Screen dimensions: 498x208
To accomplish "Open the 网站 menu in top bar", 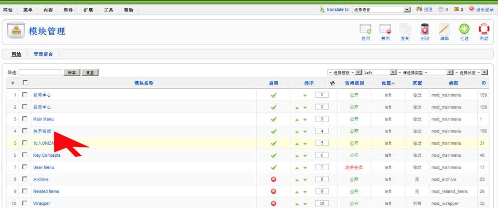I will (8, 10).
